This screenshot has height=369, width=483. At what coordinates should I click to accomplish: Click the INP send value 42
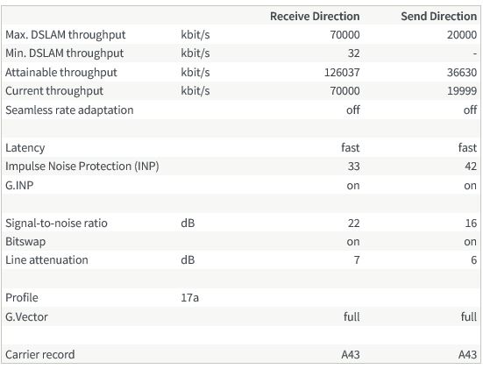coord(471,167)
